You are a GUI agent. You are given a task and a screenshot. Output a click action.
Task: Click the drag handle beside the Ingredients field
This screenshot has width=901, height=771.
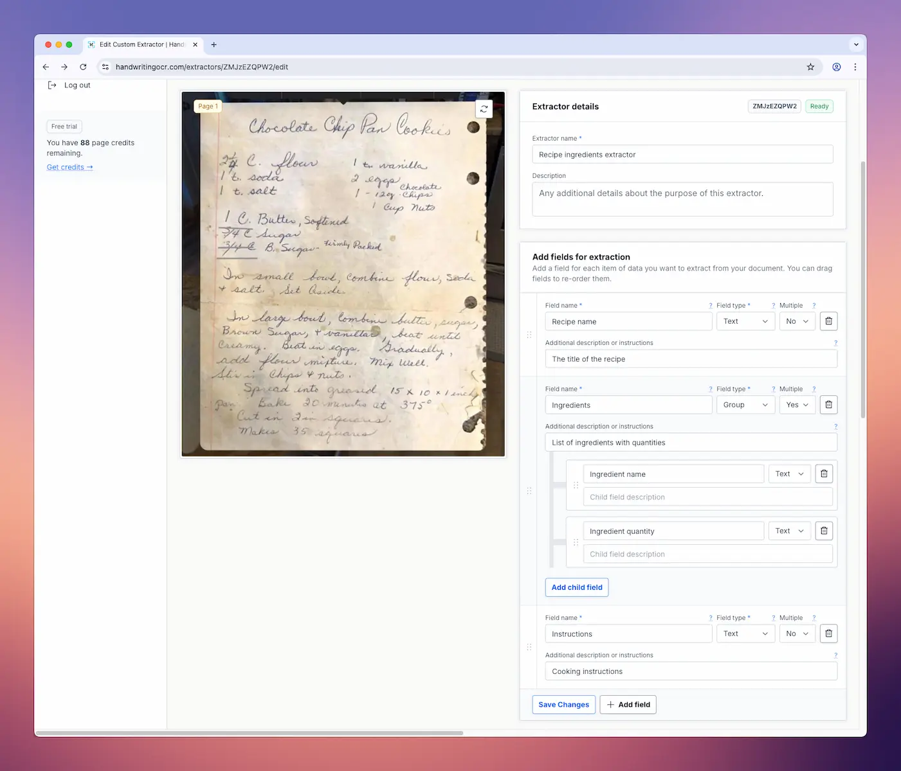point(529,490)
